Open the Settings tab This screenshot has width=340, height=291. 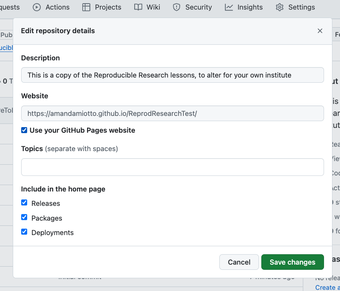point(301,7)
